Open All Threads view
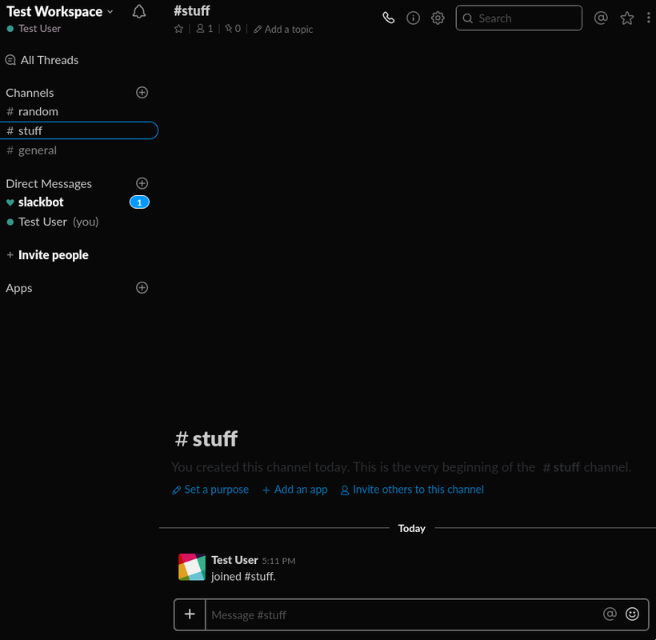Image resolution: width=656 pixels, height=640 pixels. click(x=42, y=60)
